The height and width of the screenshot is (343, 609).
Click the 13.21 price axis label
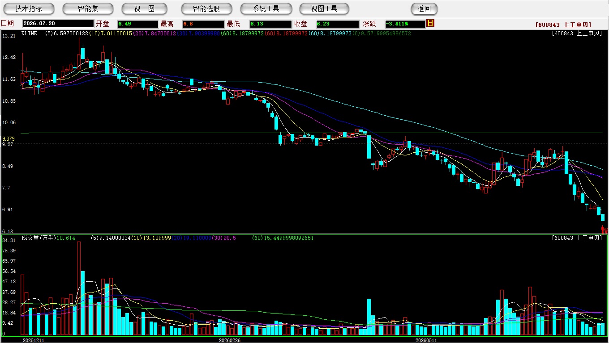point(9,36)
